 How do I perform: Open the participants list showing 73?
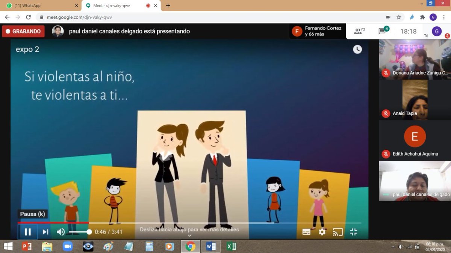tap(360, 31)
